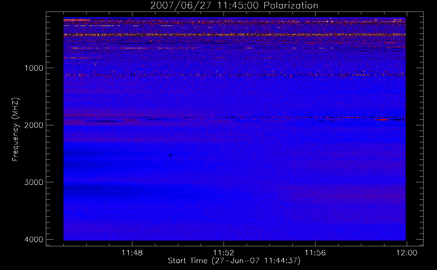Click the 2000 frequency tick label
The width and height of the screenshot is (437, 270).
click(34, 125)
